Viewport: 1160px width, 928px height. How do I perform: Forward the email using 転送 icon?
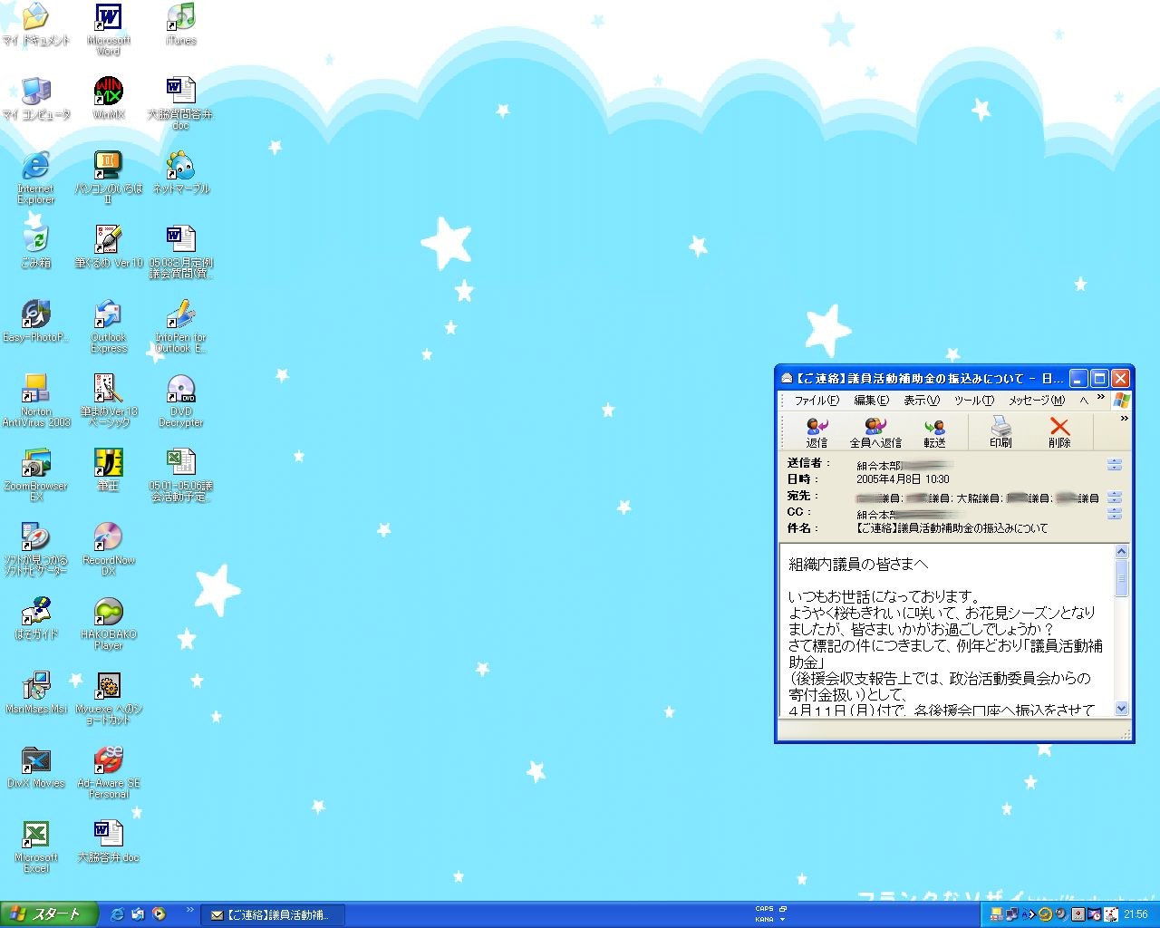[934, 431]
